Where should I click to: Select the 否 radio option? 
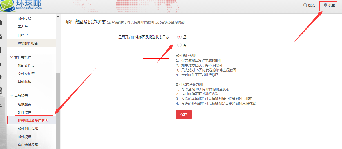(180, 45)
